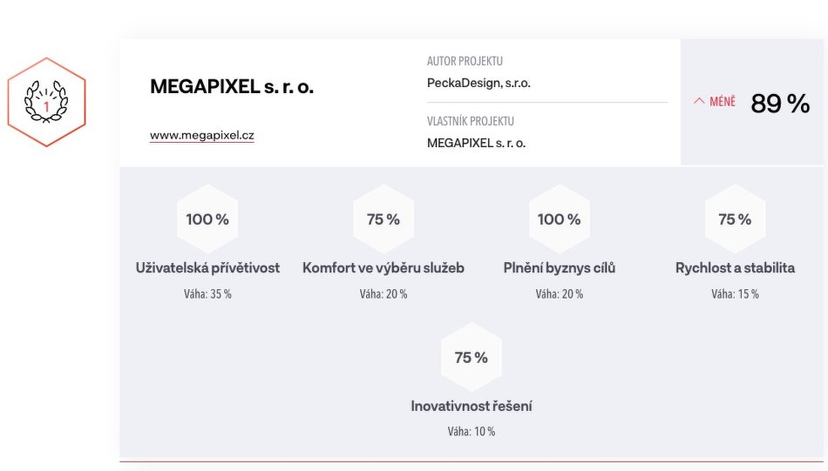The height and width of the screenshot is (471, 828).
Task: Click the Uživatelská přívětivost label
Action: [x=207, y=268]
